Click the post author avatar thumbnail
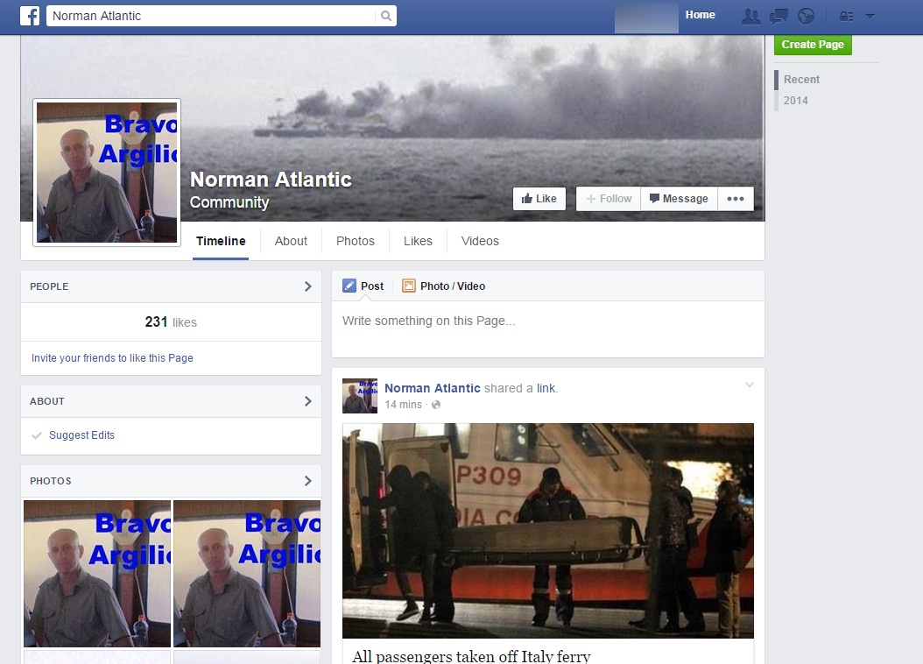This screenshot has height=664, width=923. click(x=360, y=396)
